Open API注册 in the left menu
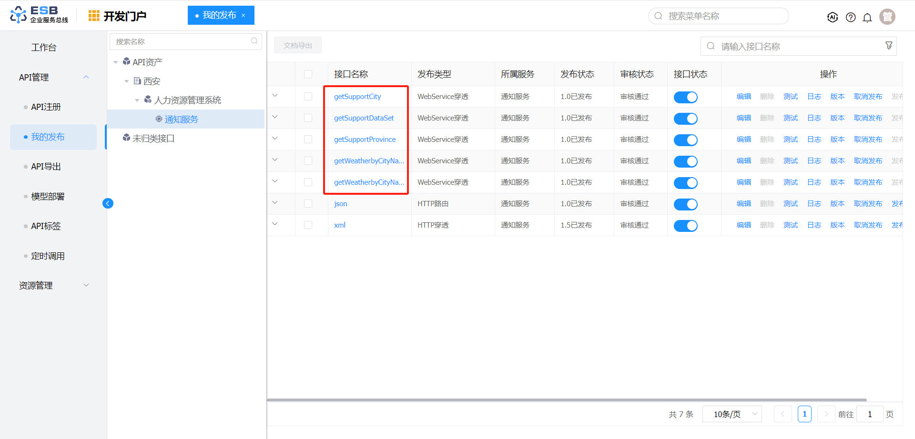This screenshot has width=915, height=439. coord(46,107)
